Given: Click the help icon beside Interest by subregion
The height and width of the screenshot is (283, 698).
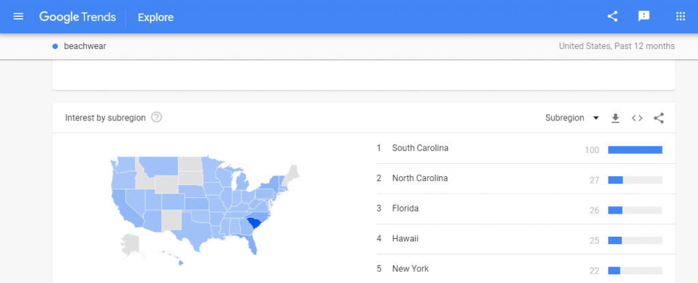Looking at the screenshot, I should [x=157, y=118].
